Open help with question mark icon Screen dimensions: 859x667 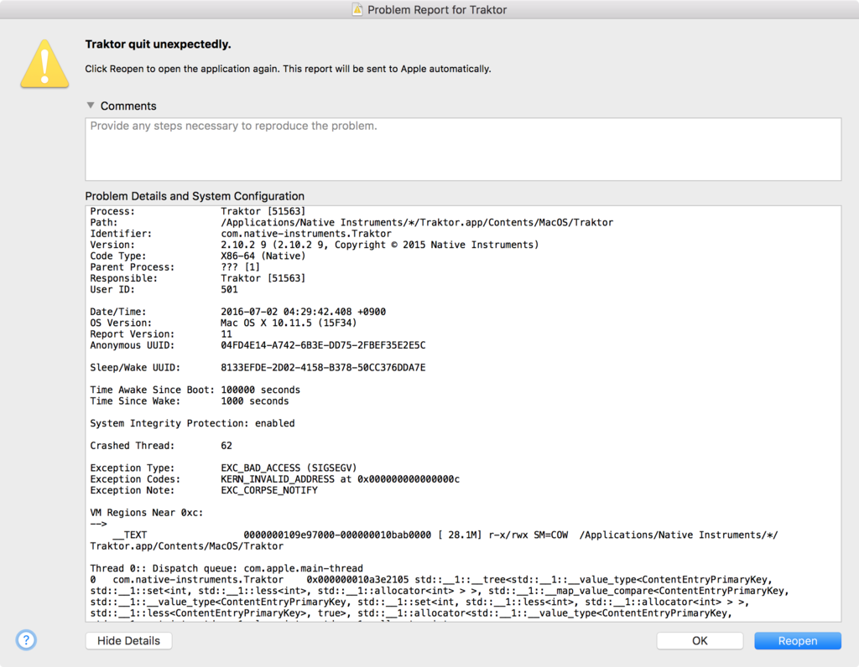coord(26,639)
